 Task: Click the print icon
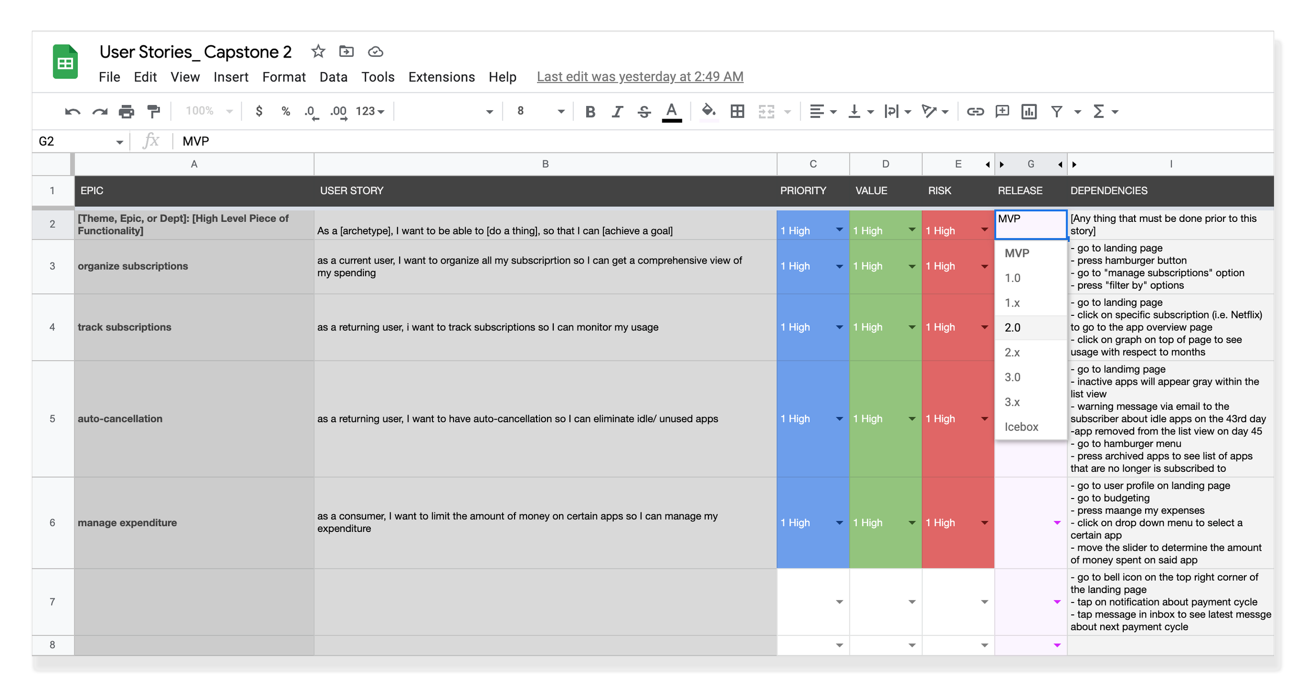(x=126, y=111)
